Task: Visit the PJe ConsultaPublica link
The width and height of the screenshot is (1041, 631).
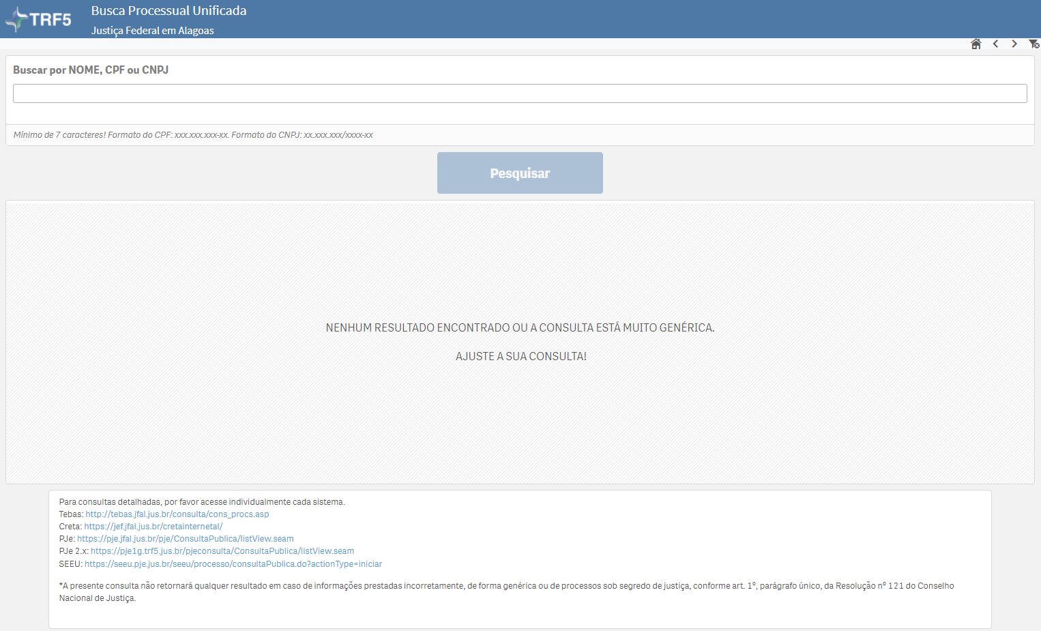Action: point(185,538)
